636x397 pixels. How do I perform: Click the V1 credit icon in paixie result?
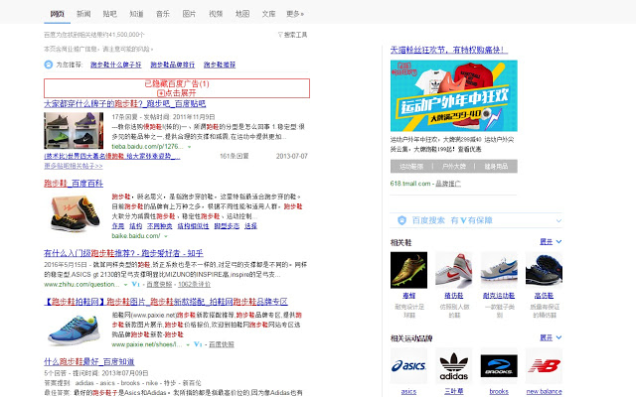[x=198, y=344]
